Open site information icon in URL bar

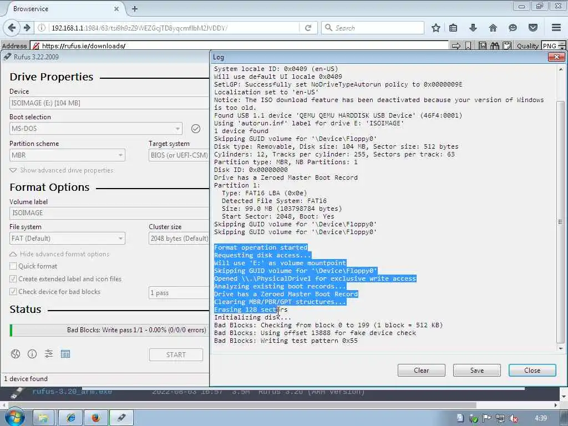coord(42,28)
